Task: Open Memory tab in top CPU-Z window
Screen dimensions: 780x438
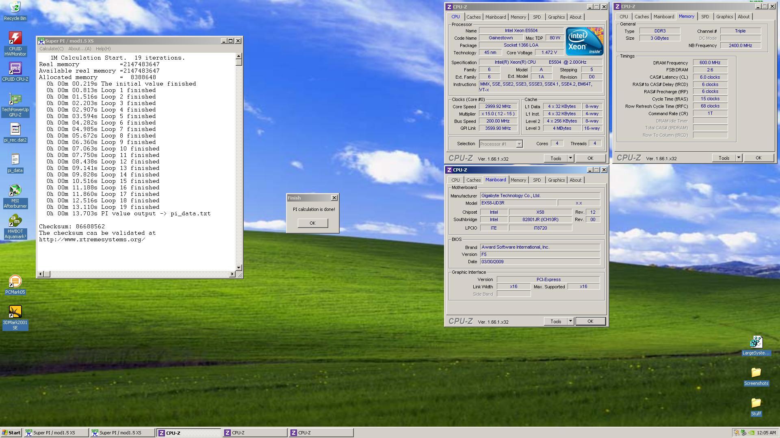Action: click(x=518, y=17)
